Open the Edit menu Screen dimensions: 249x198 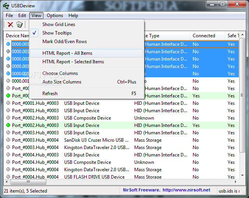click(x=22, y=16)
